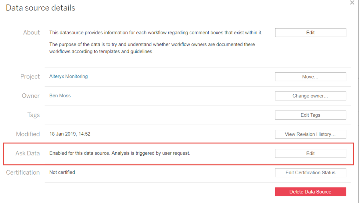Open Edit Tags for this data source

pos(311,115)
